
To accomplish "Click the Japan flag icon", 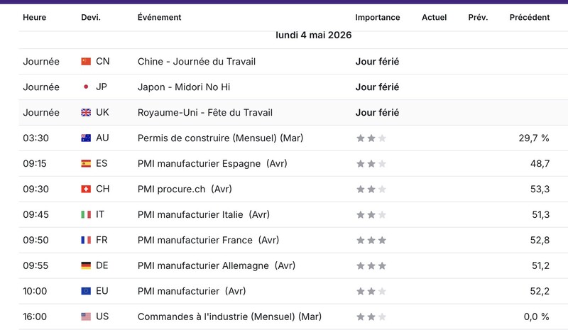I will tap(86, 87).
